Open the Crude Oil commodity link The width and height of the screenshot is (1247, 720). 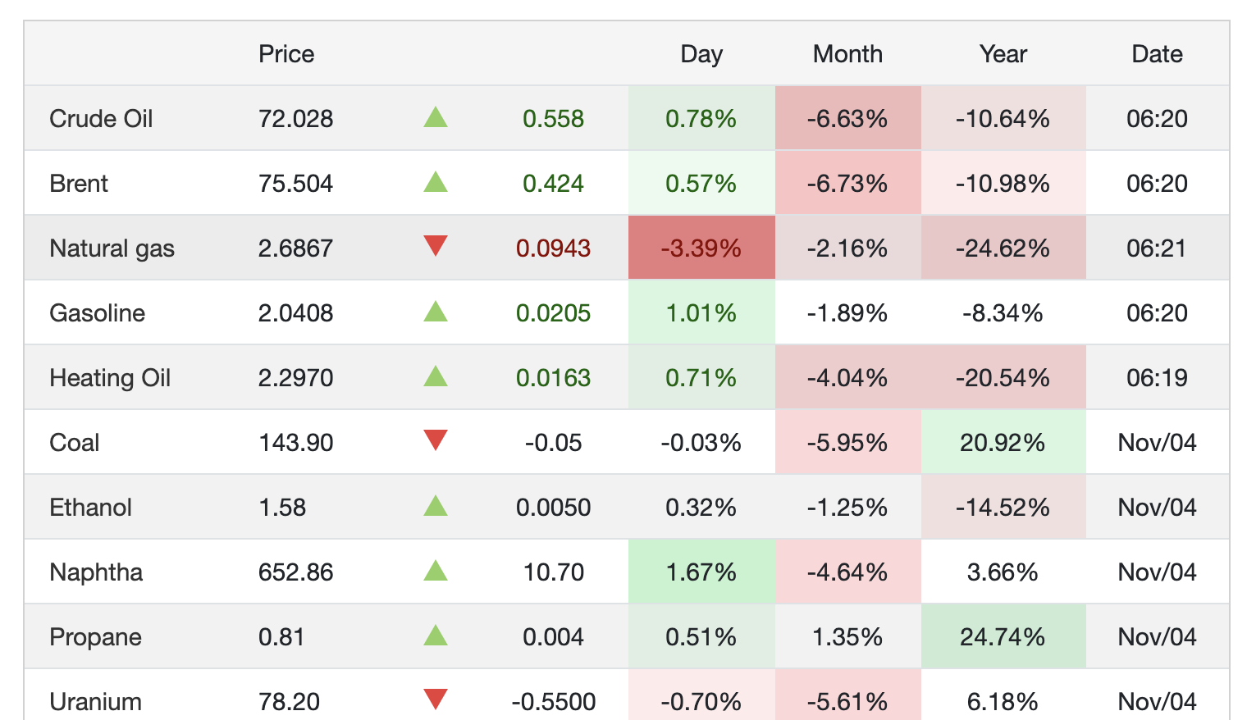[x=101, y=119]
